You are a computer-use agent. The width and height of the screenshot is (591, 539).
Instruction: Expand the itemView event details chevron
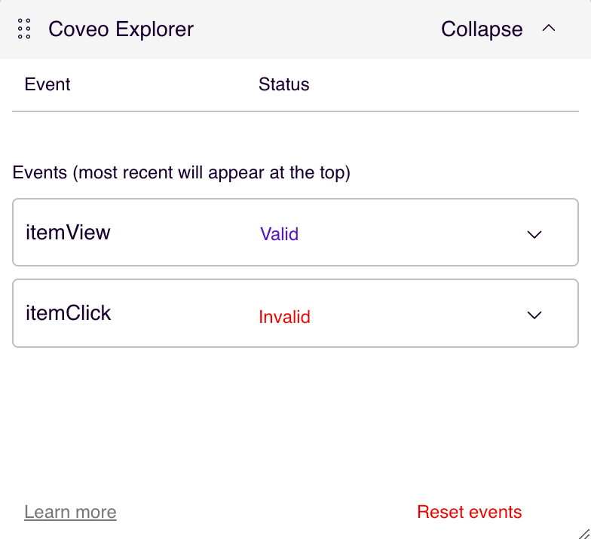pyautogui.click(x=534, y=234)
